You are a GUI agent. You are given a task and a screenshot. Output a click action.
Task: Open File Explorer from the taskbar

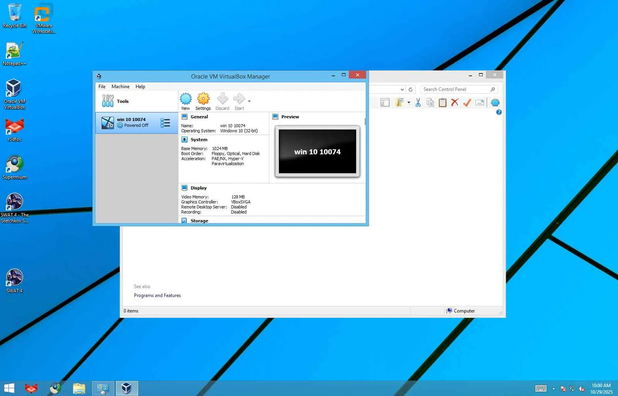(x=79, y=388)
